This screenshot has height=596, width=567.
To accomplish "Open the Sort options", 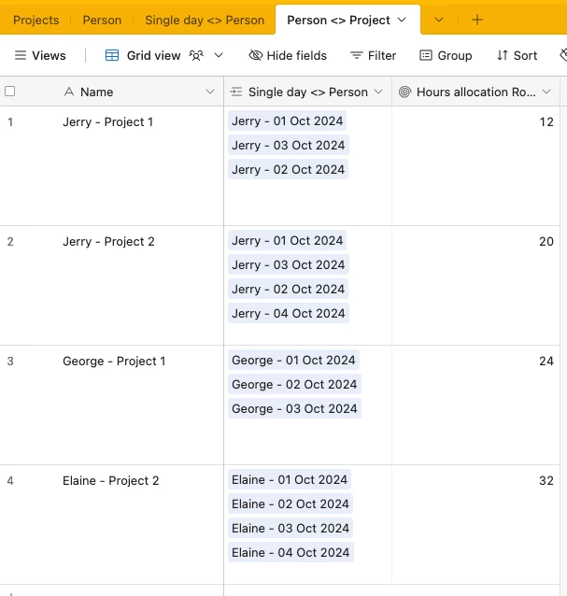I will pyautogui.click(x=517, y=55).
